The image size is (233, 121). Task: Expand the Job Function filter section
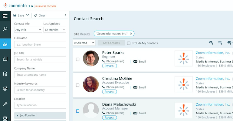(x=40, y=115)
